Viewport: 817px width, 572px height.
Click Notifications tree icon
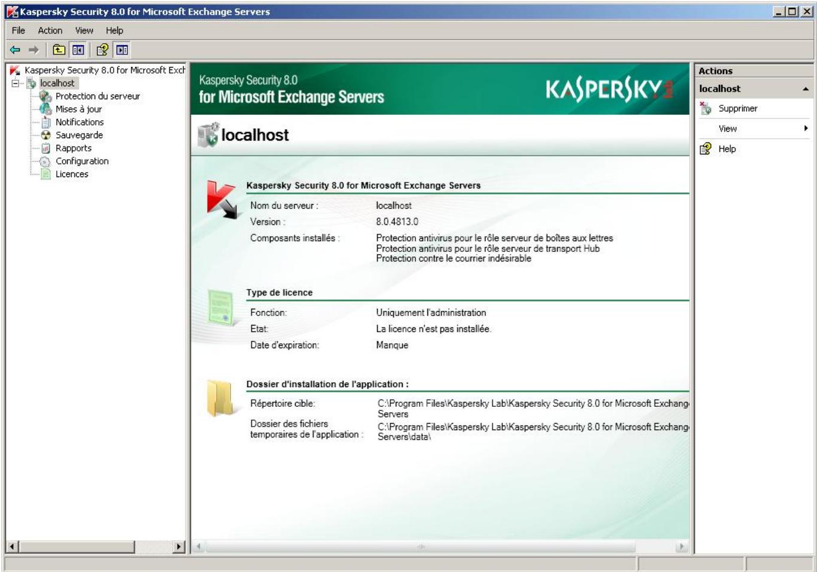[x=45, y=122]
